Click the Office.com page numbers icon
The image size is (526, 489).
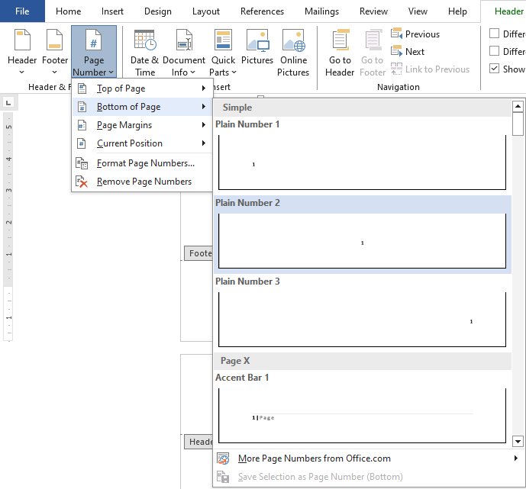pos(223,458)
